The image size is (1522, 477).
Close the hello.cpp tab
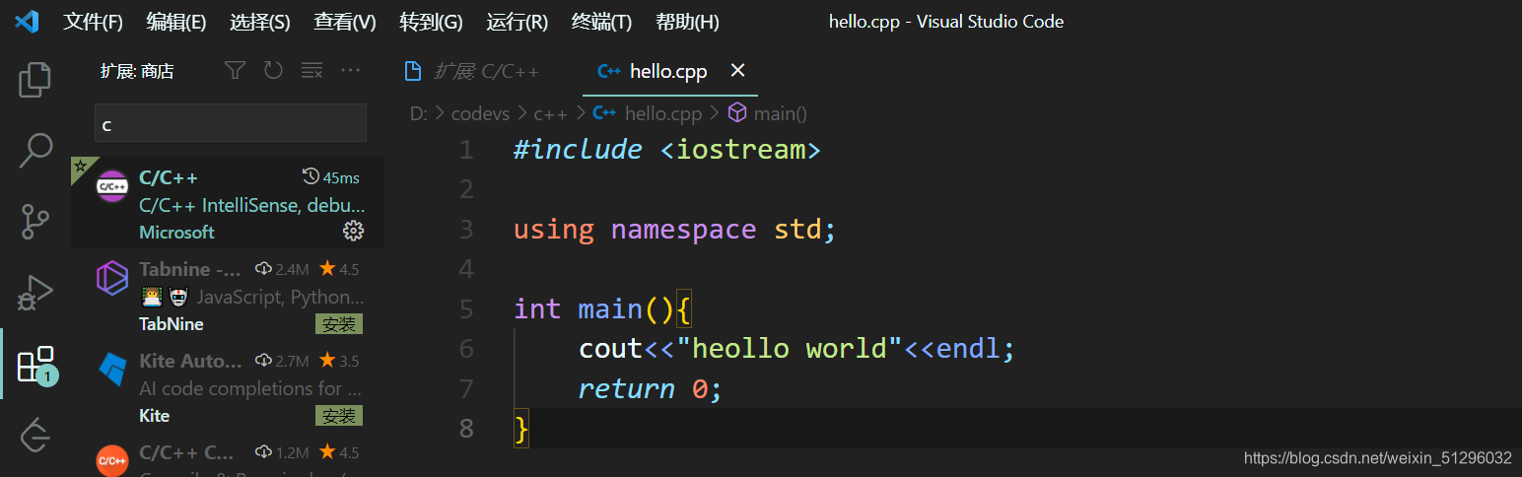pos(737,70)
